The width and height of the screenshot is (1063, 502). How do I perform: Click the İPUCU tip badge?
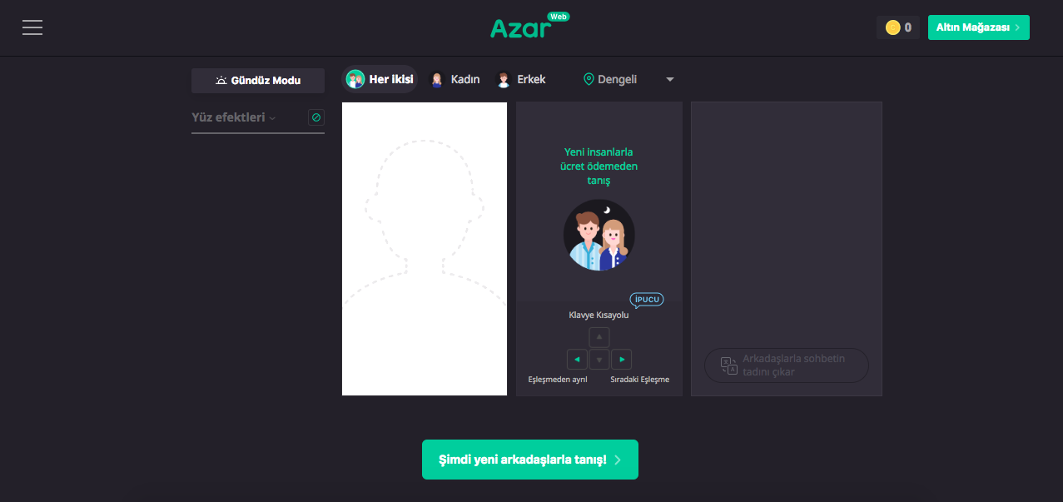(647, 300)
